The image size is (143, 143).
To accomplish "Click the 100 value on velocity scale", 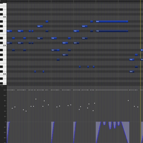I will pyautogui.click(x=5, y=96).
